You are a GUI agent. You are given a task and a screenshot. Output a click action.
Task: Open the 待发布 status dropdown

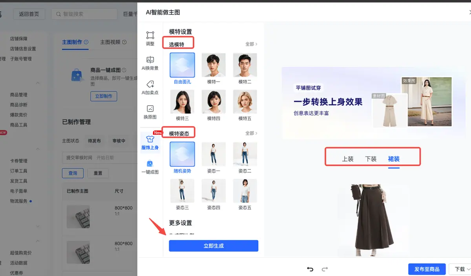pos(95,141)
